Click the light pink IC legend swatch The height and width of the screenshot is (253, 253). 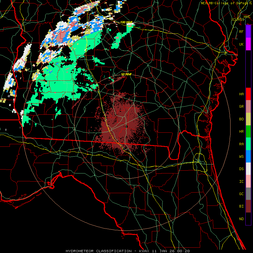(248, 181)
